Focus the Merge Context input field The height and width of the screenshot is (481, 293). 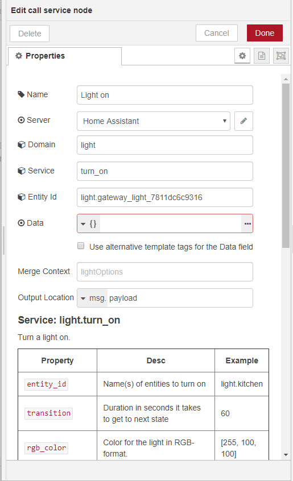click(x=165, y=272)
